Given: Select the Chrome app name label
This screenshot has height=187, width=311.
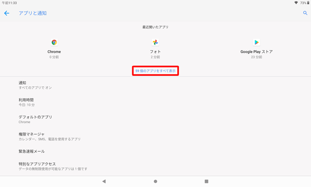Looking at the screenshot, I should click(54, 51).
